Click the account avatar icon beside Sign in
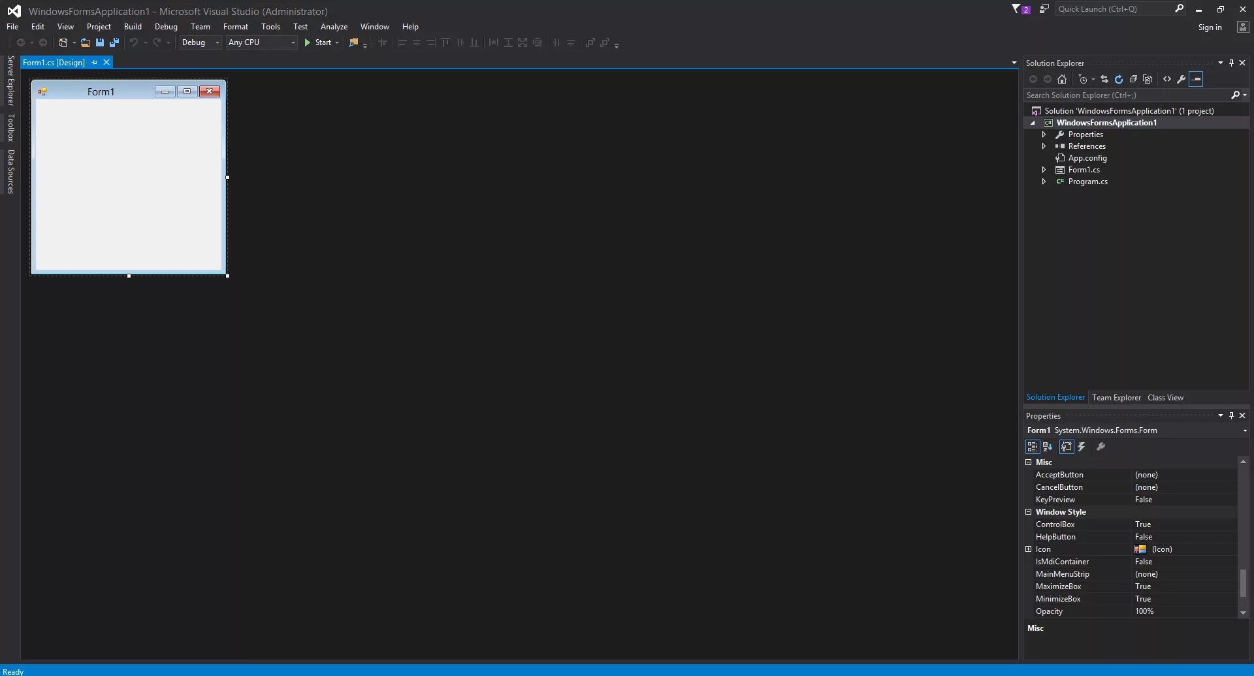 click(1243, 27)
